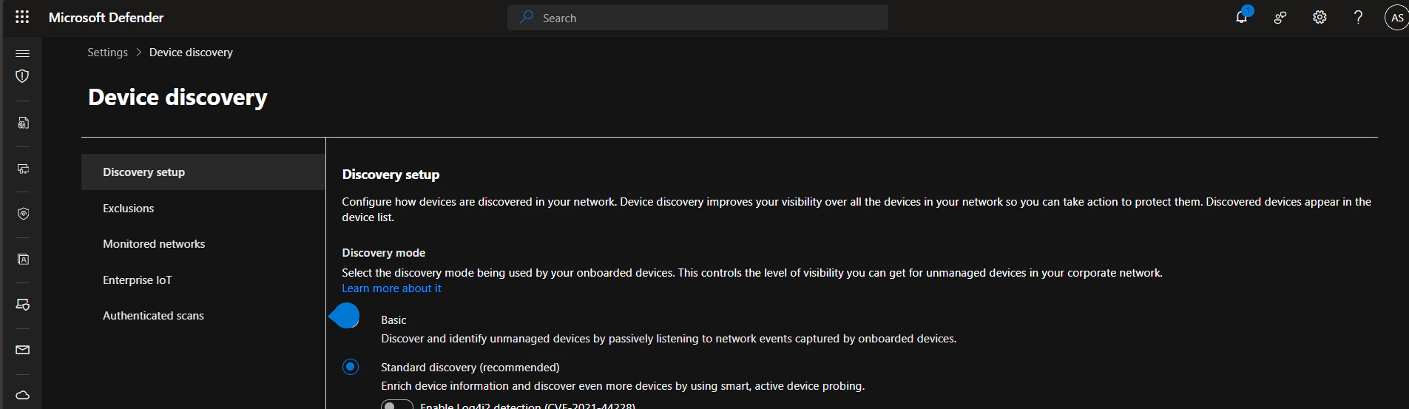Image resolution: width=1409 pixels, height=409 pixels.
Task: Open the Discovery setup tab
Action: (203, 172)
